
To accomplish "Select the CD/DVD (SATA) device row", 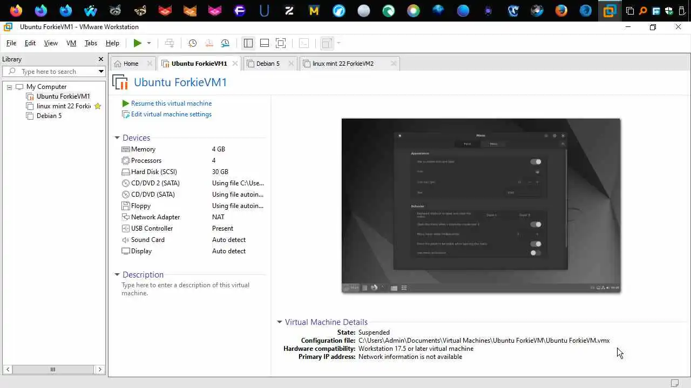I will (x=192, y=195).
